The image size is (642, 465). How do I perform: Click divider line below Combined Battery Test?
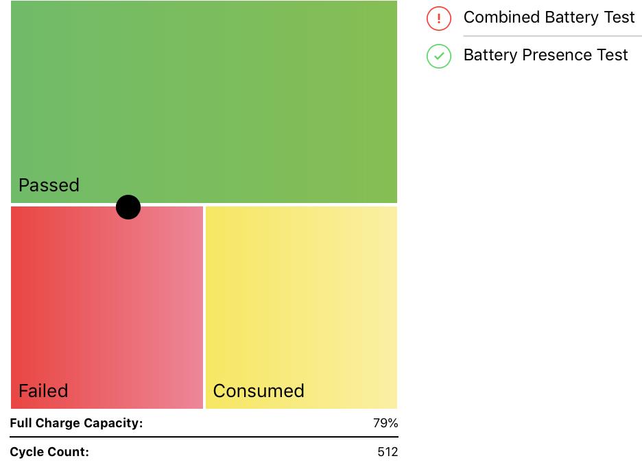(x=552, y=36)
